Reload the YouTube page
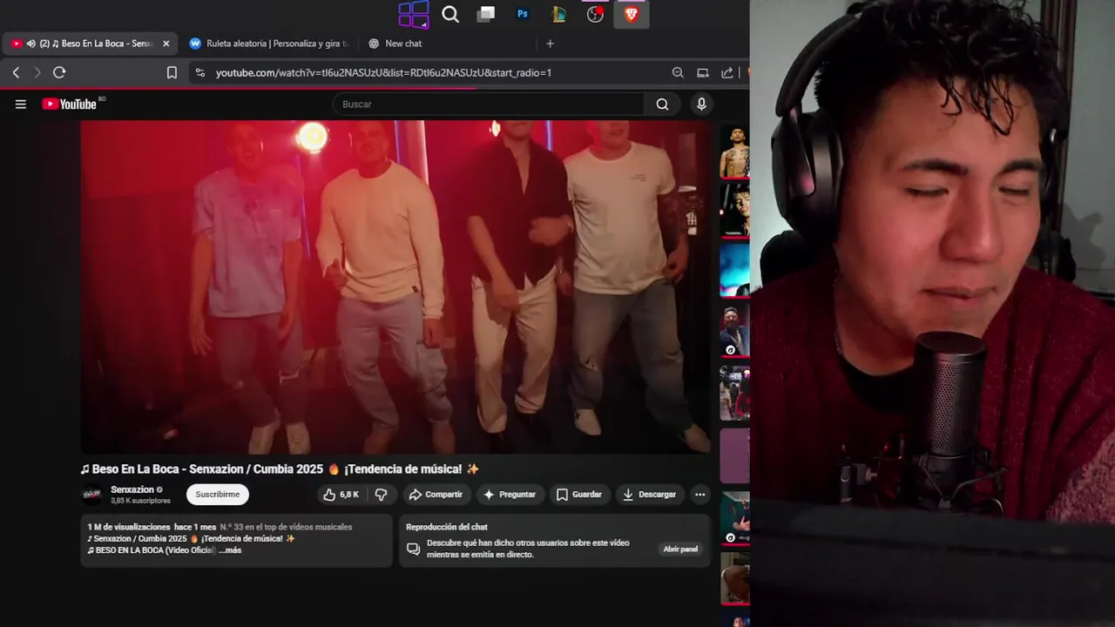 point(59,73)
